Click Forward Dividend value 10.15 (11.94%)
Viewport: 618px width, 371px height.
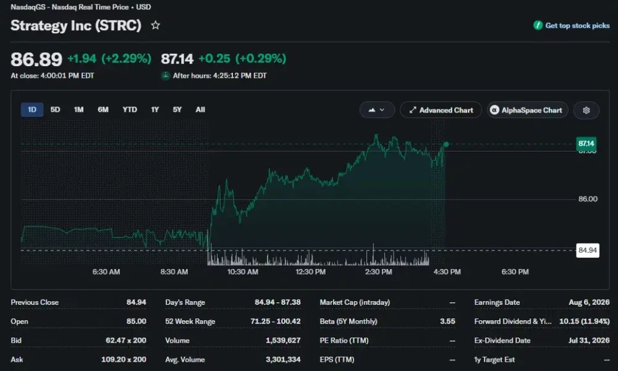pyautogui.click(x=584, y=322)
